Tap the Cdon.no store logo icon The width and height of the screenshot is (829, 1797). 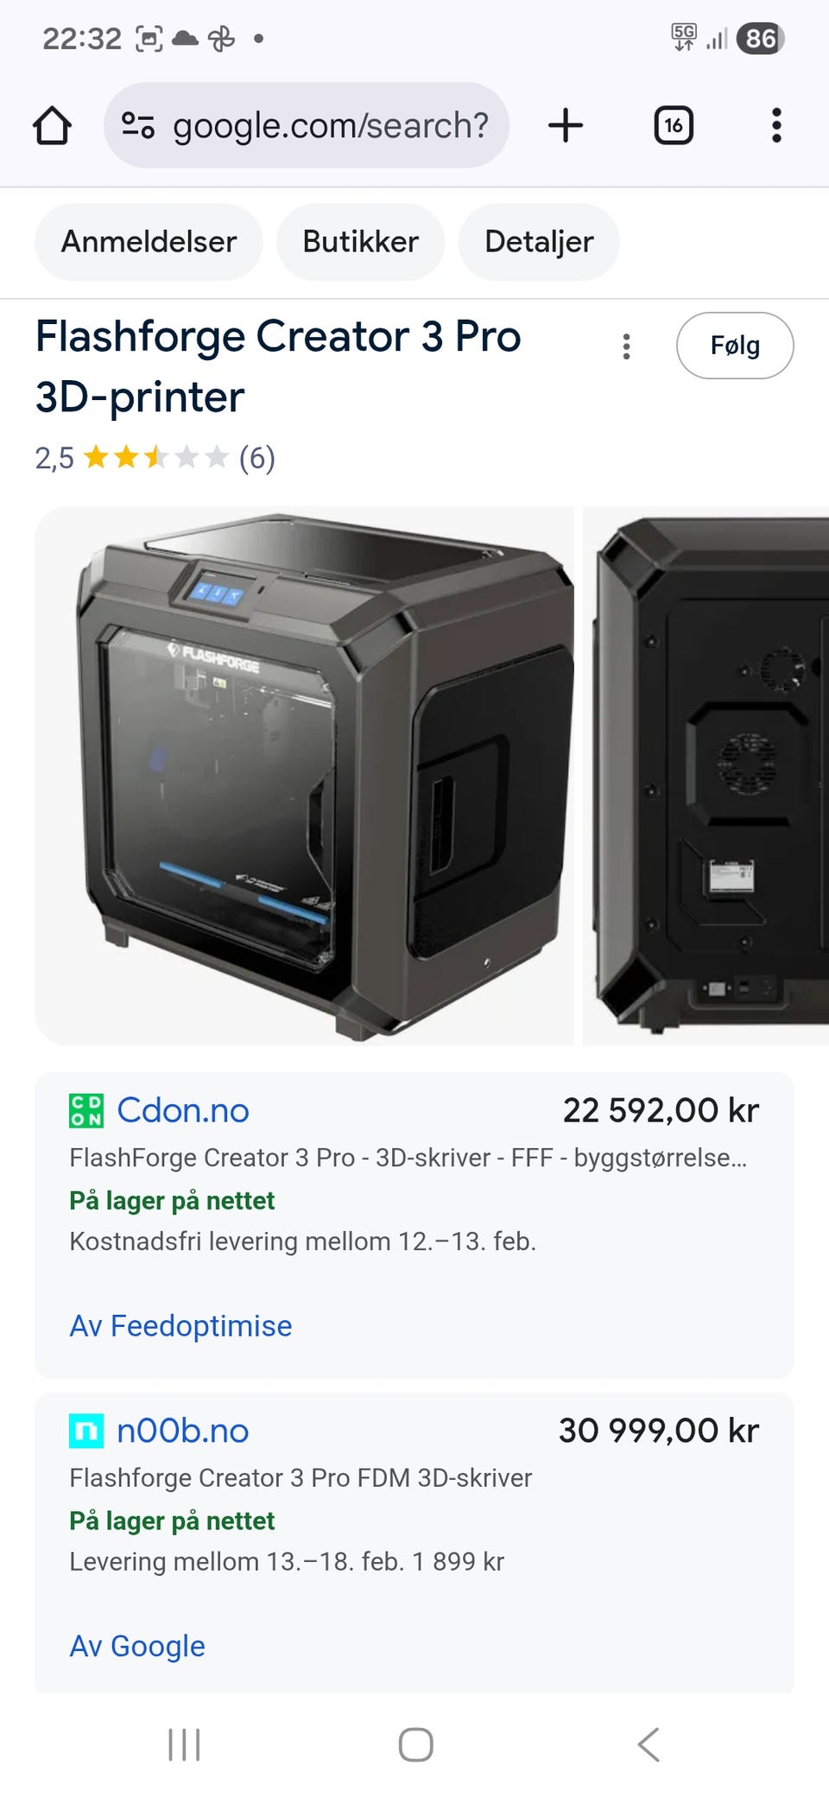coord(86,1111)
